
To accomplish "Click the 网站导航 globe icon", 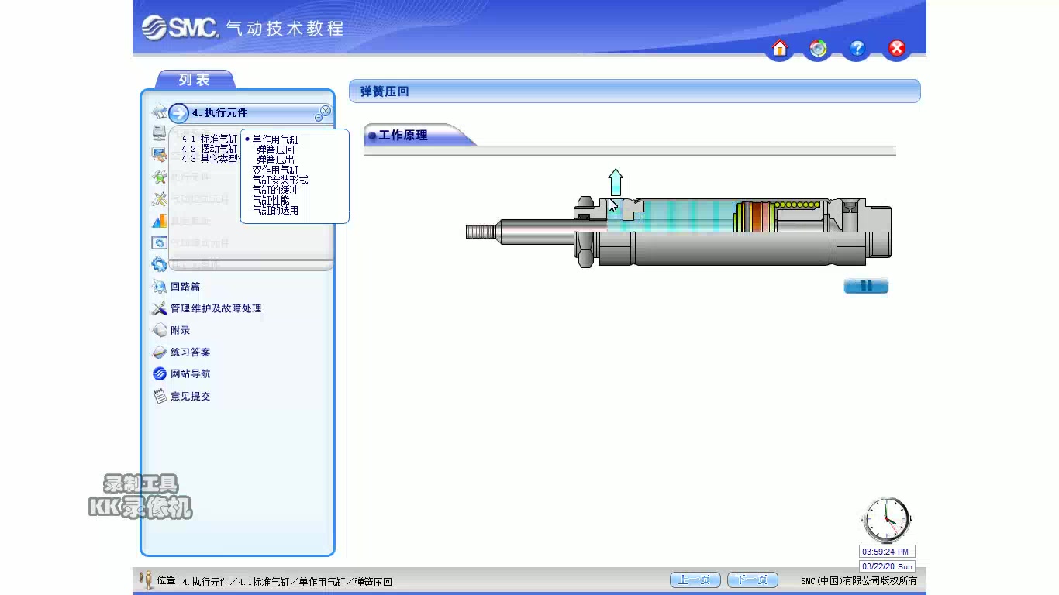I will pyautogui.click(x=159, y=373).
